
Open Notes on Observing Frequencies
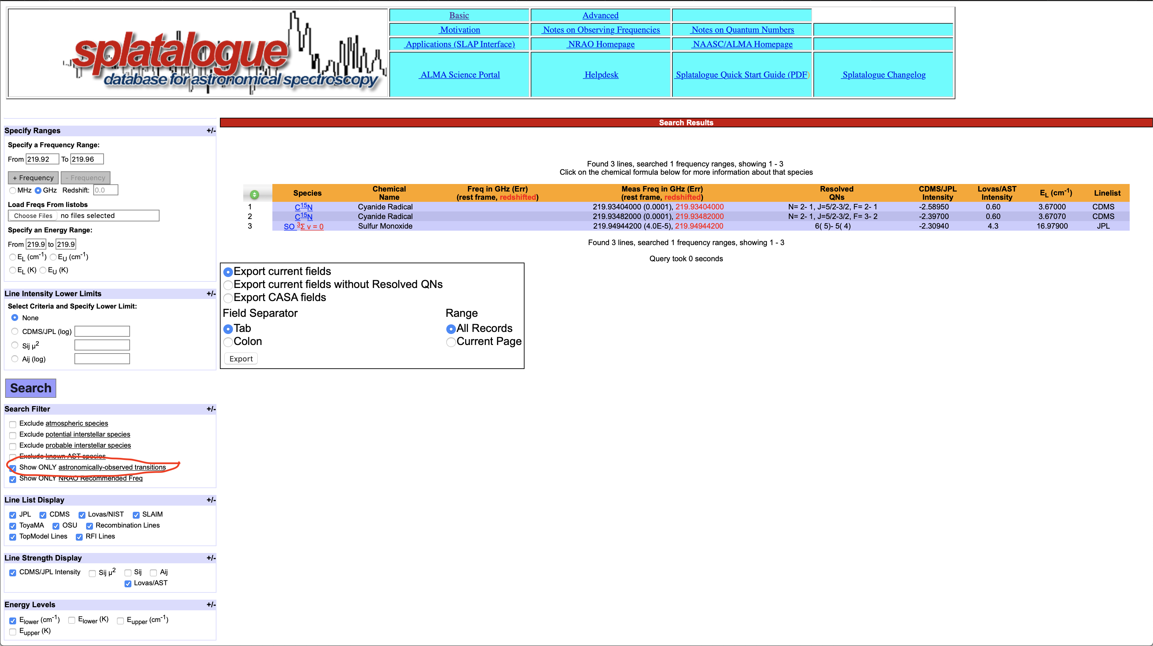point(601,30)
